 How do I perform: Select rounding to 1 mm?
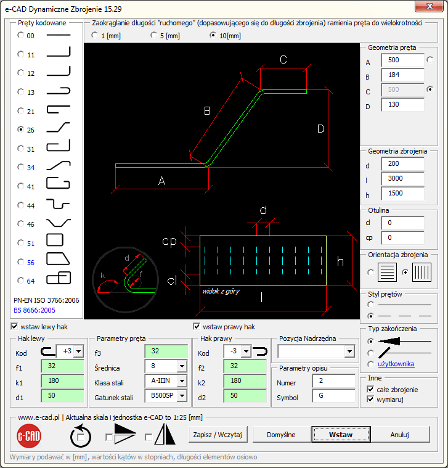point(94,35)
